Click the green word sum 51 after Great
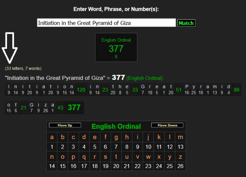The image size is (246, 177). pos(178,90)
